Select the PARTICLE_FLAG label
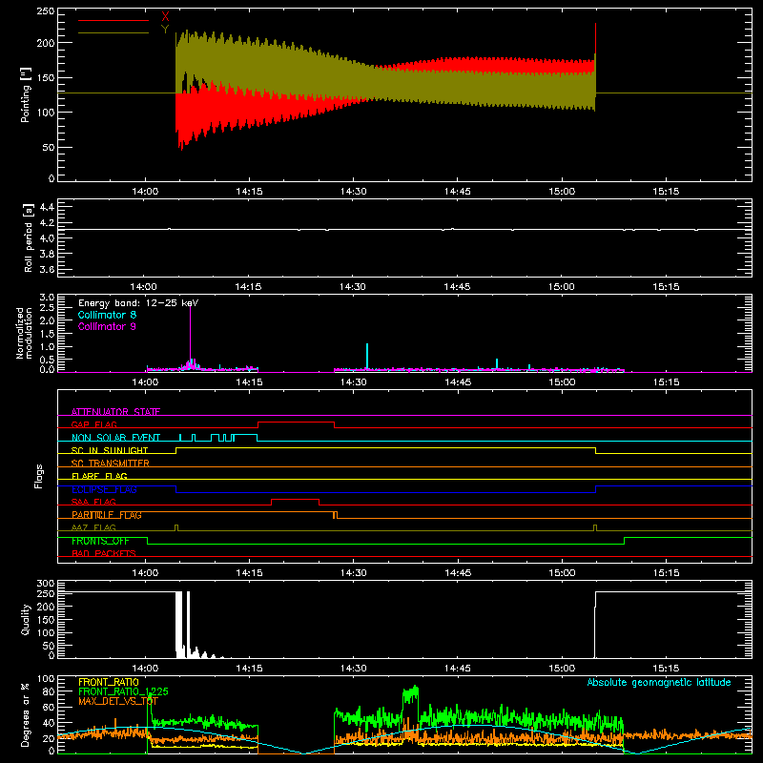 107,515
